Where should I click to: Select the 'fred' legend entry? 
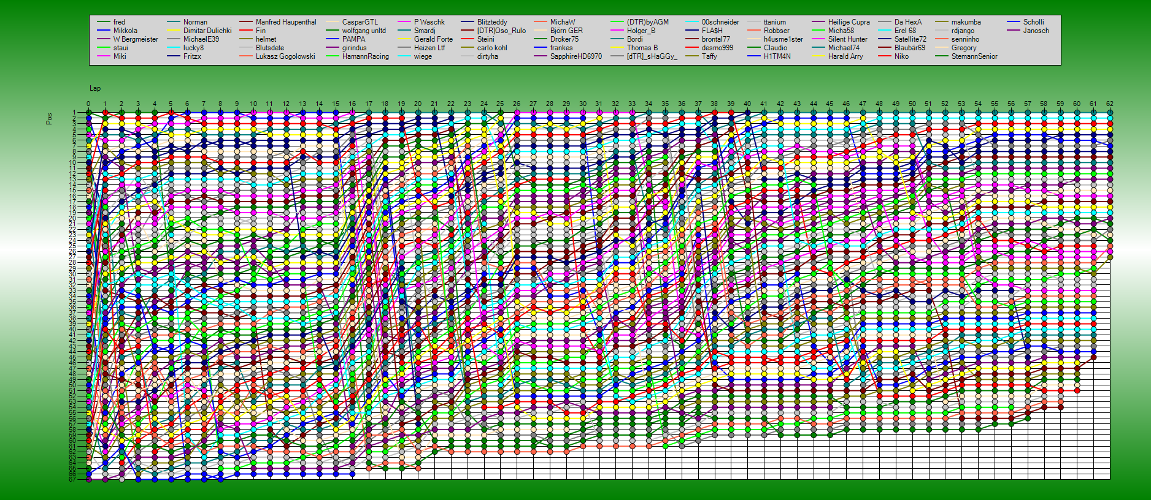[x=119, y=22]
